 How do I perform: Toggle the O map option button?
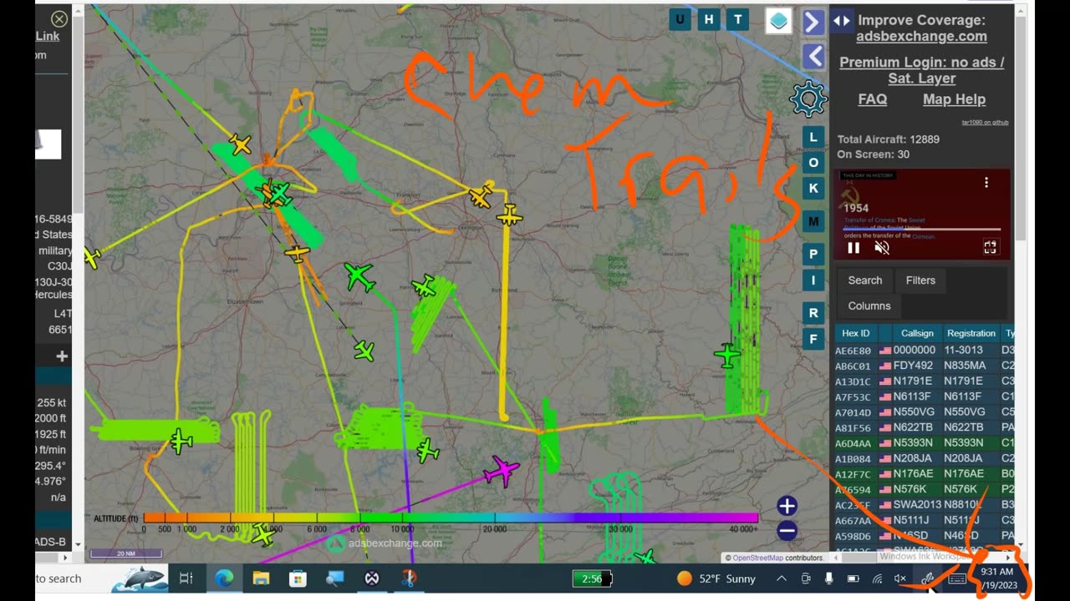813,162
